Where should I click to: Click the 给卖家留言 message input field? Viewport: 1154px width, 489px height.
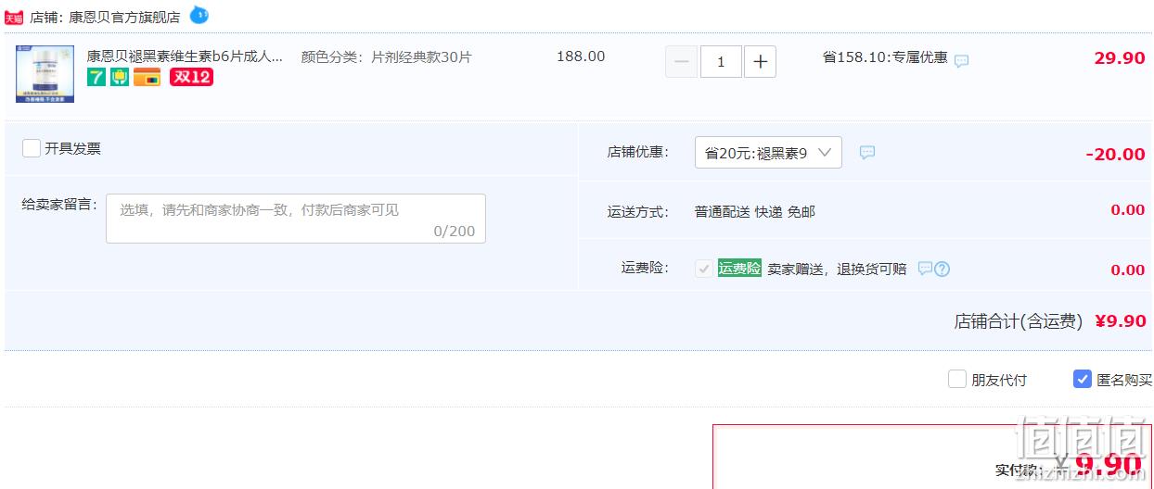pos(296,219)
